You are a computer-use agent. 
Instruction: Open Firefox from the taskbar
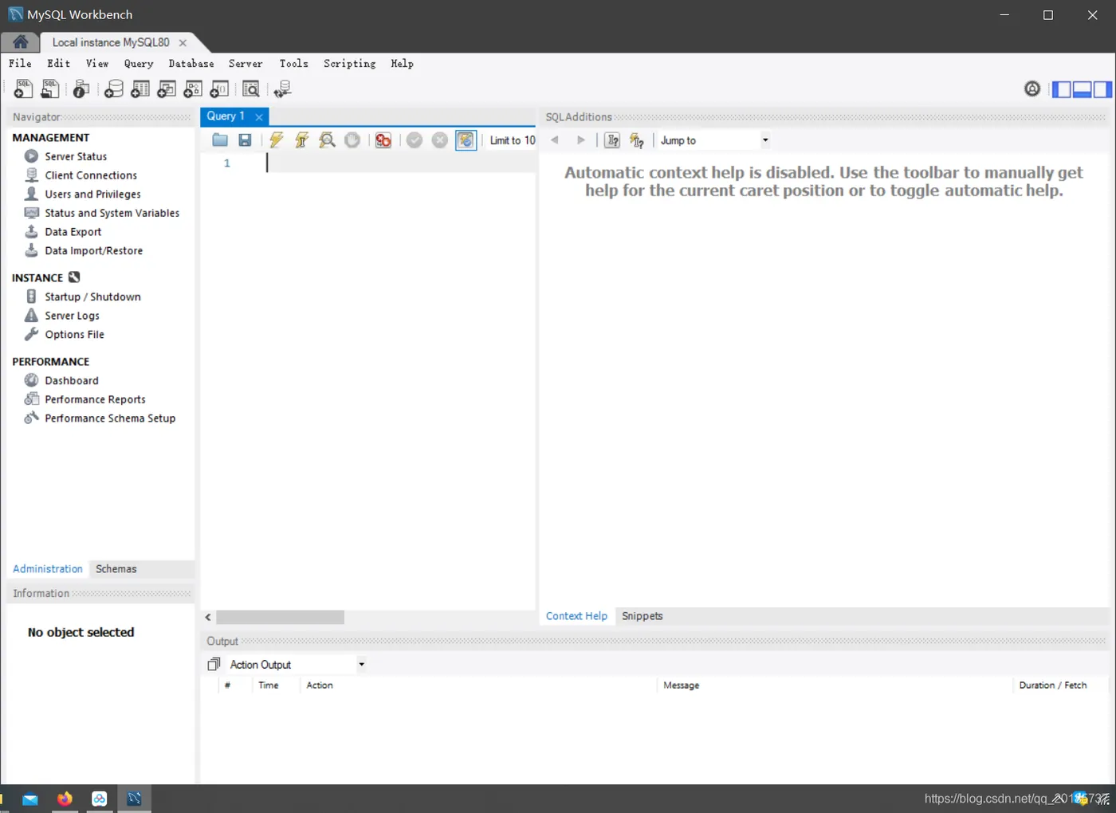(65, 799)
